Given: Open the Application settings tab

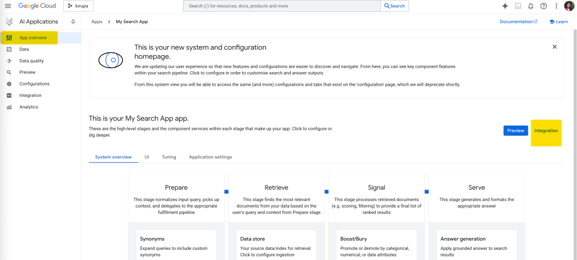Looking at the screenshot, I should (x=210, y=157).
